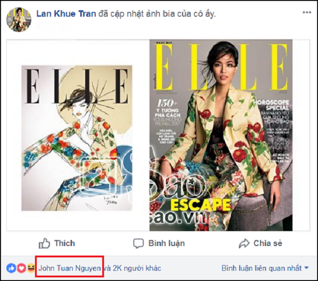Expand the Bình luận liên quan nhất dropdown
The width and height of the screenshot is (318, 281).
coord(265,268)
